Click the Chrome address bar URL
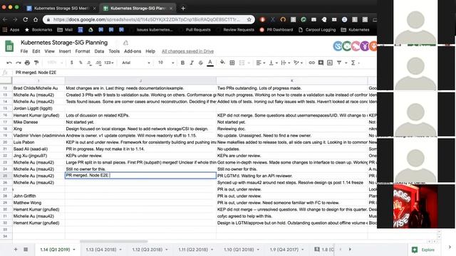 146,19
